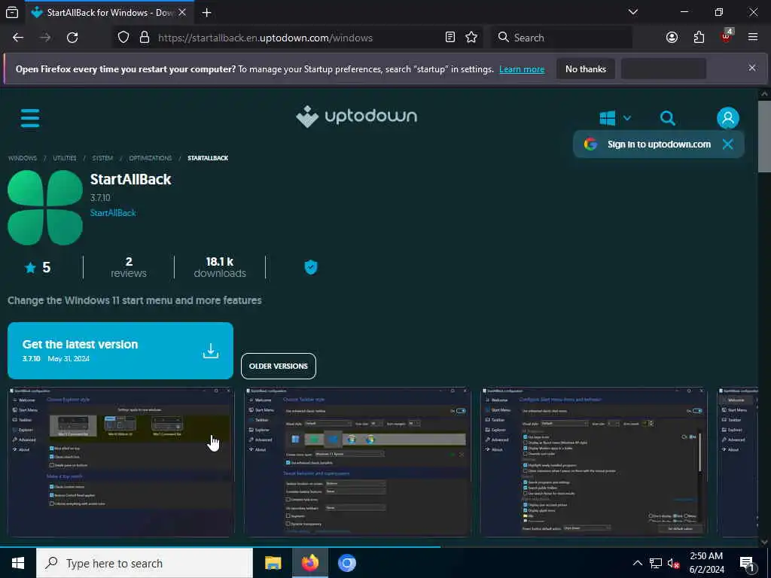
Task: Open the user account avatar icon
Action: (x=728, y=118)
